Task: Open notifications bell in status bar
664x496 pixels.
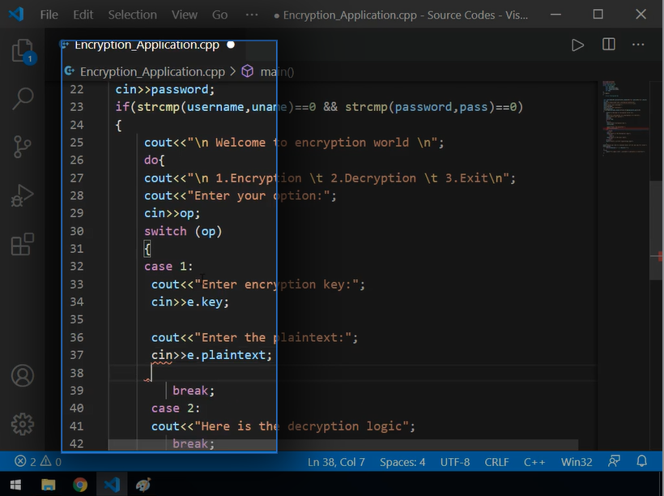Action: (641, 461)
